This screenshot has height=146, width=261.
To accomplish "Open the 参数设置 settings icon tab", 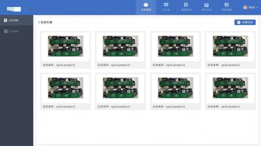I will pyautogui.click(x=227, y=7).
